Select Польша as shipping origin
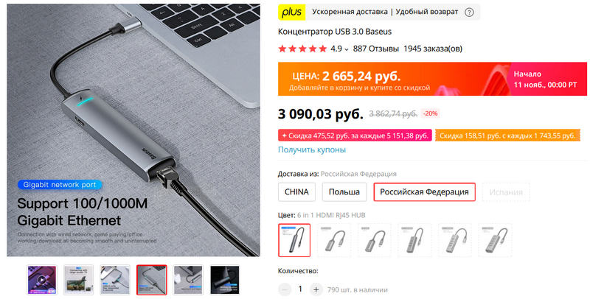This screenshot has height=299, width=590. (344, 192)
